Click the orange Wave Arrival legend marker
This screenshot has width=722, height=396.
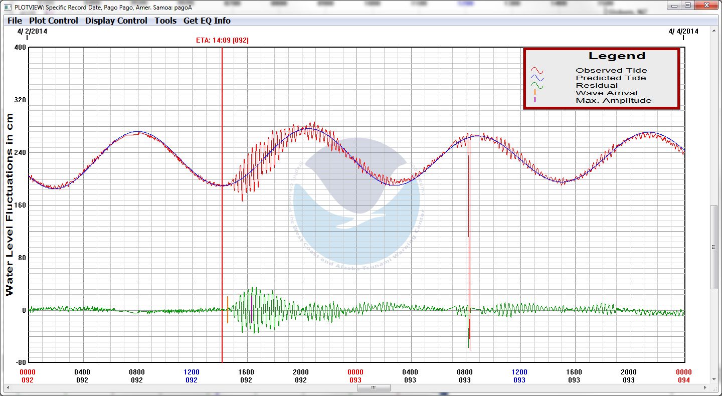point(535,93)
